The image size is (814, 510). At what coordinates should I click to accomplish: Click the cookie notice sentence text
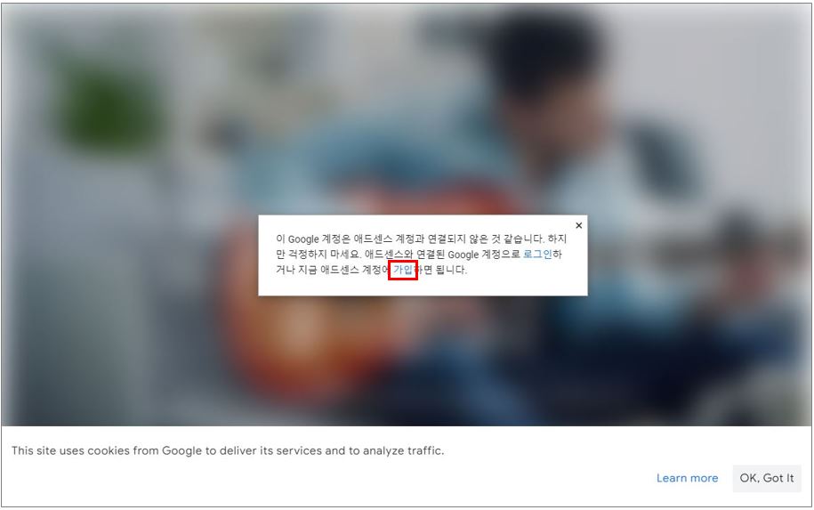[x=228, y=450]
